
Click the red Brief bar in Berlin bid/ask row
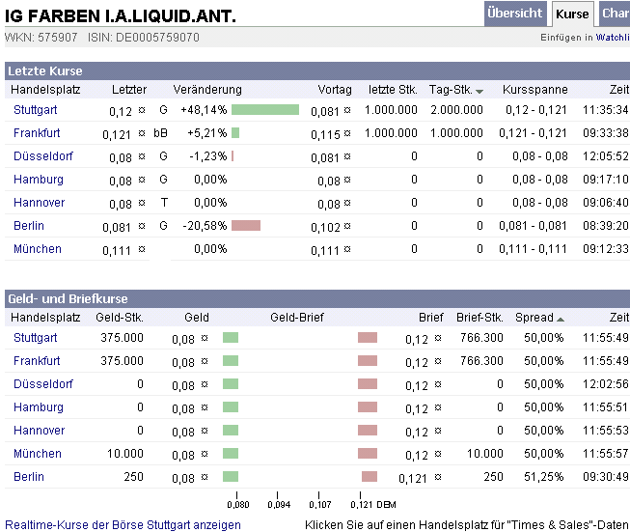coord(370,477)
